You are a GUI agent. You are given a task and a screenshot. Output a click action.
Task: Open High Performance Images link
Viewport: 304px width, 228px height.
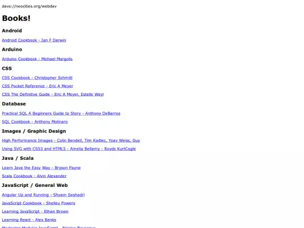(x=71, y=140)
